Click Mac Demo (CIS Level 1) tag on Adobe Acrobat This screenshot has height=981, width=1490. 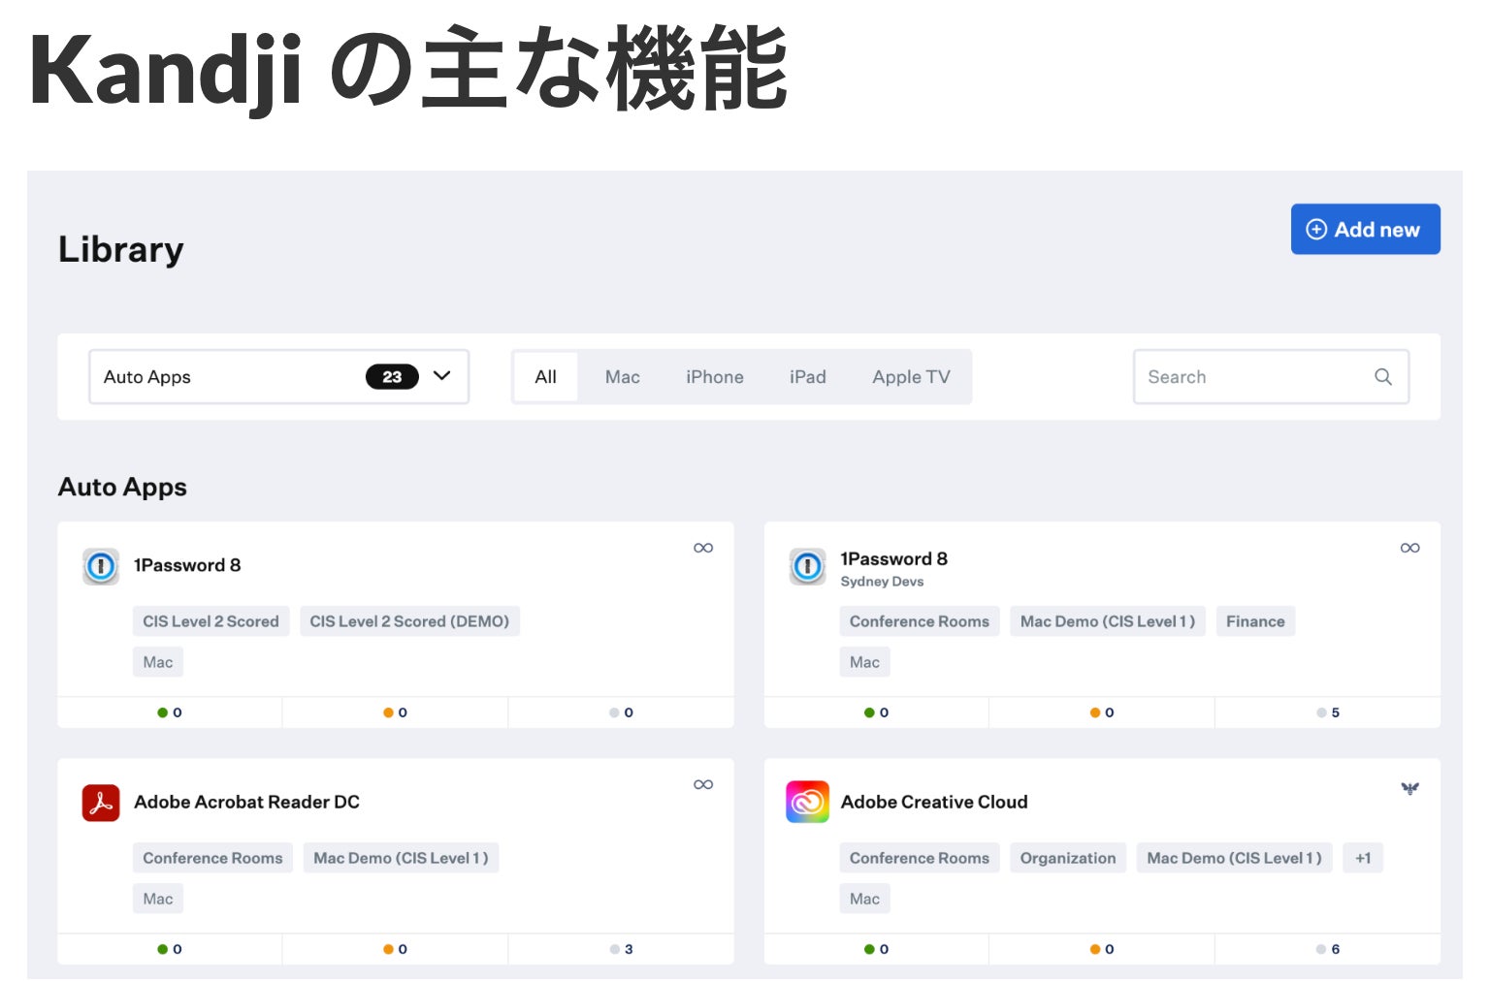click(402, 858)
